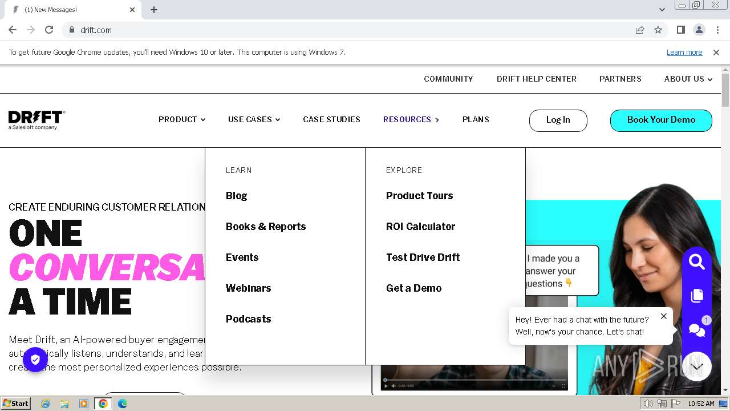Screen dimensions: 730x411
Task: Open the ROI Calculator
Action: coord(421,227)
